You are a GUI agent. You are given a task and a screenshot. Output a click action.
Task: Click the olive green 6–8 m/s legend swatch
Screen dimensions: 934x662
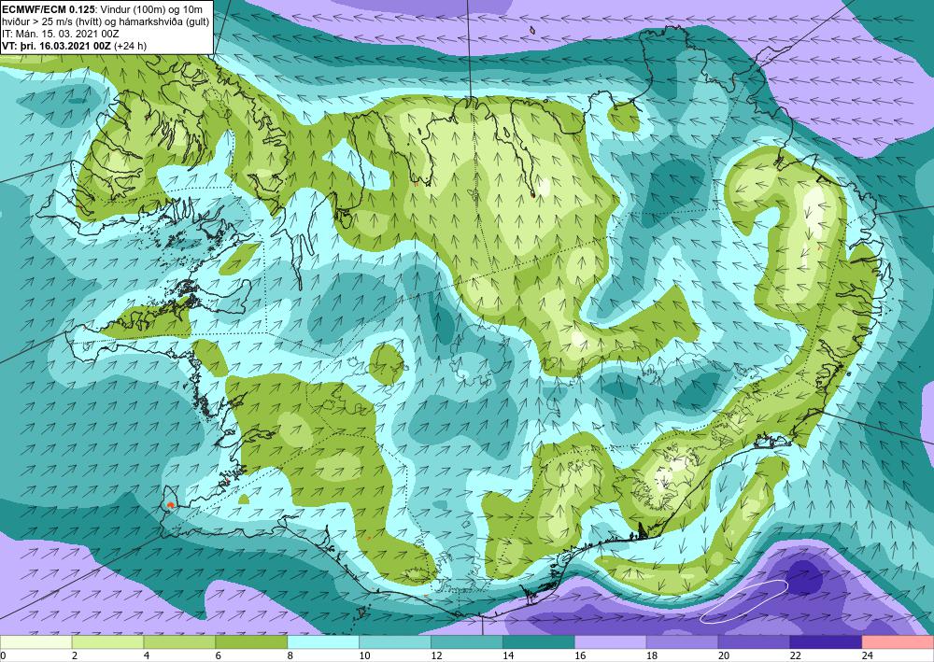point(251,642)
